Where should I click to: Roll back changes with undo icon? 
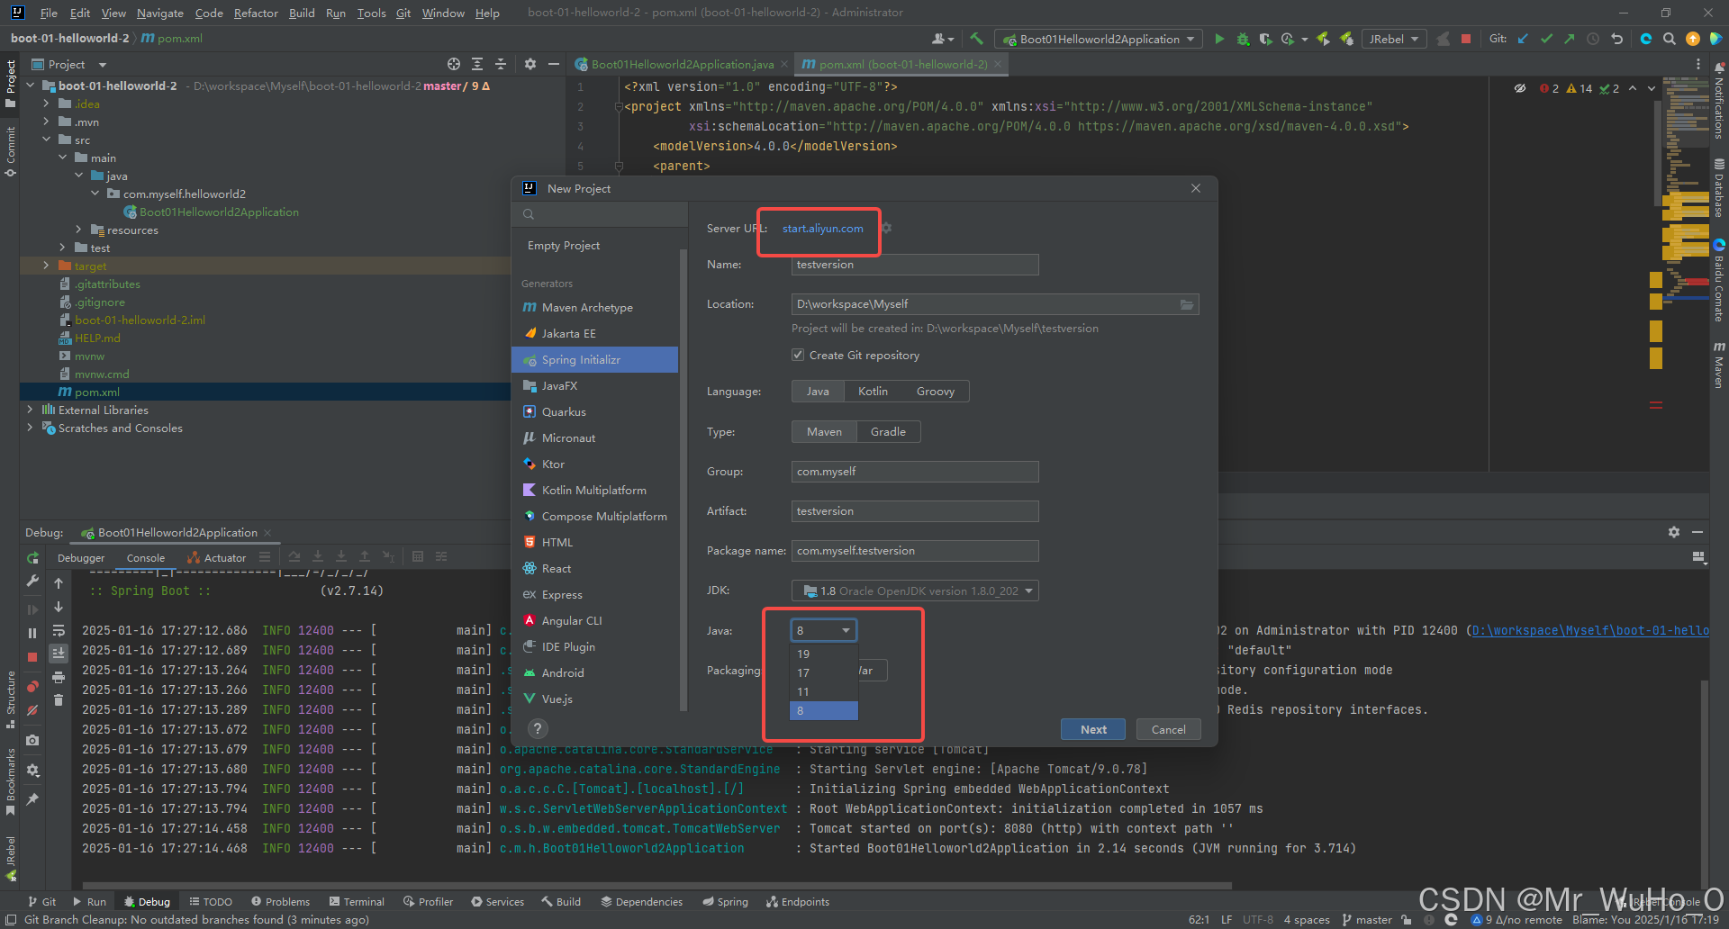point(1616,39)
